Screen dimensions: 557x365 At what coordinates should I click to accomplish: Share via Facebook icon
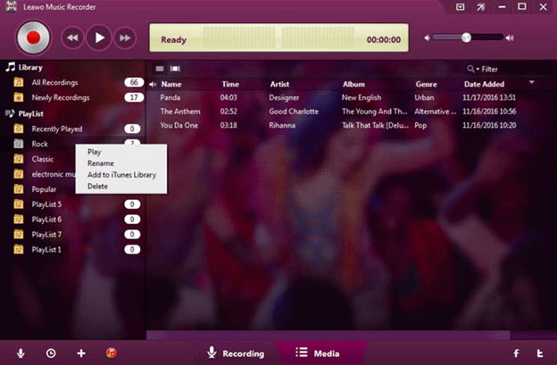tap(516, 353)
